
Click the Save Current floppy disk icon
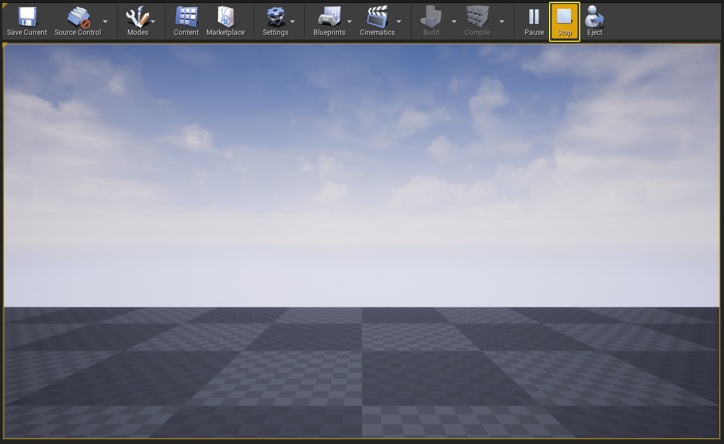(27, 17)
